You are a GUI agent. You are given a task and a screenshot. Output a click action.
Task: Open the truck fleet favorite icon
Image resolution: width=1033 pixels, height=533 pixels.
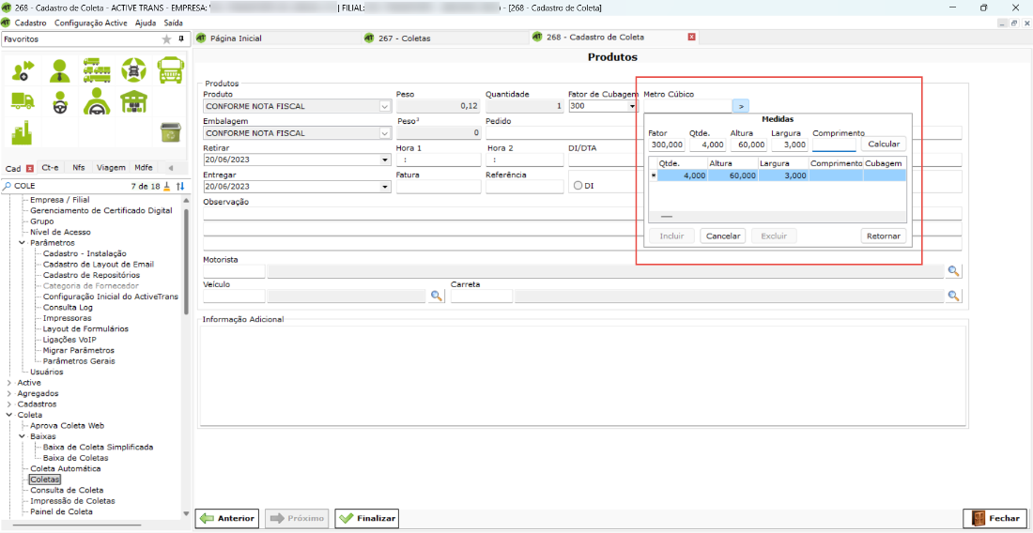click(x=96, y=69)
